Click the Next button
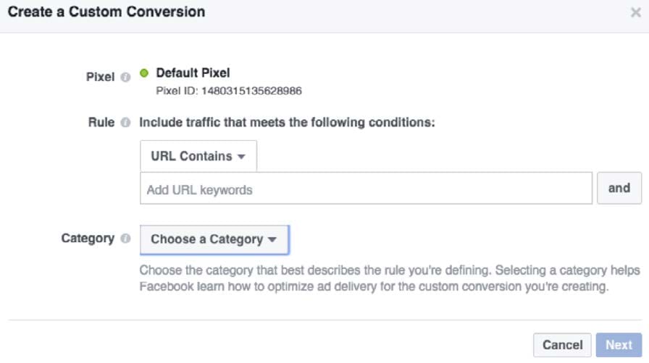 click(x=619, y=345)
